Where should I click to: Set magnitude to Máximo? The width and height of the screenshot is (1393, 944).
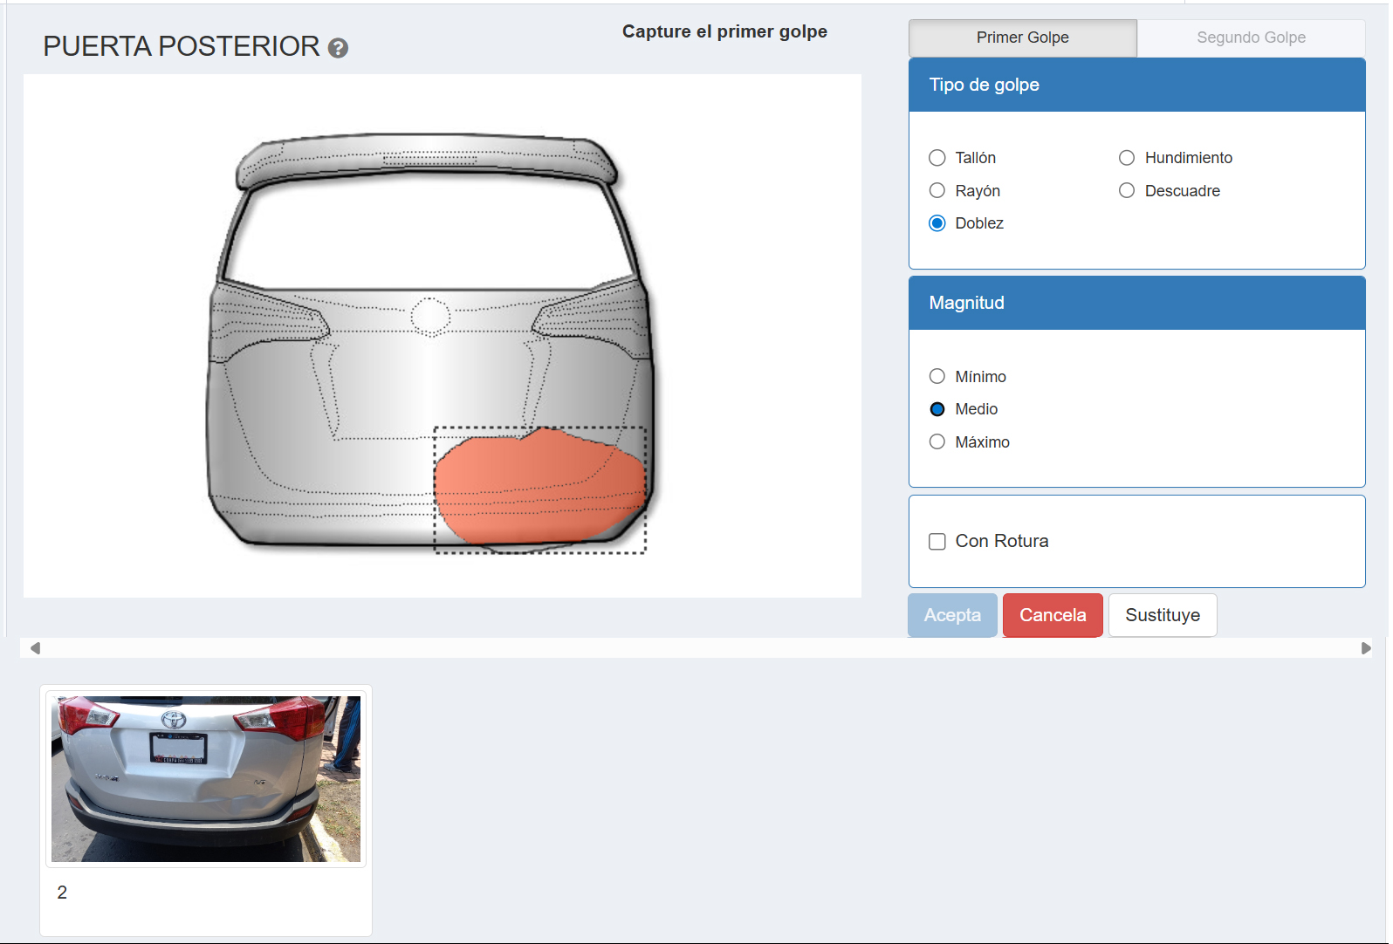point(937,442)
